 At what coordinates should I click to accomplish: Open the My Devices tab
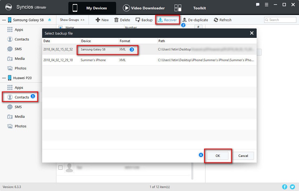click(x=92, y=8)
